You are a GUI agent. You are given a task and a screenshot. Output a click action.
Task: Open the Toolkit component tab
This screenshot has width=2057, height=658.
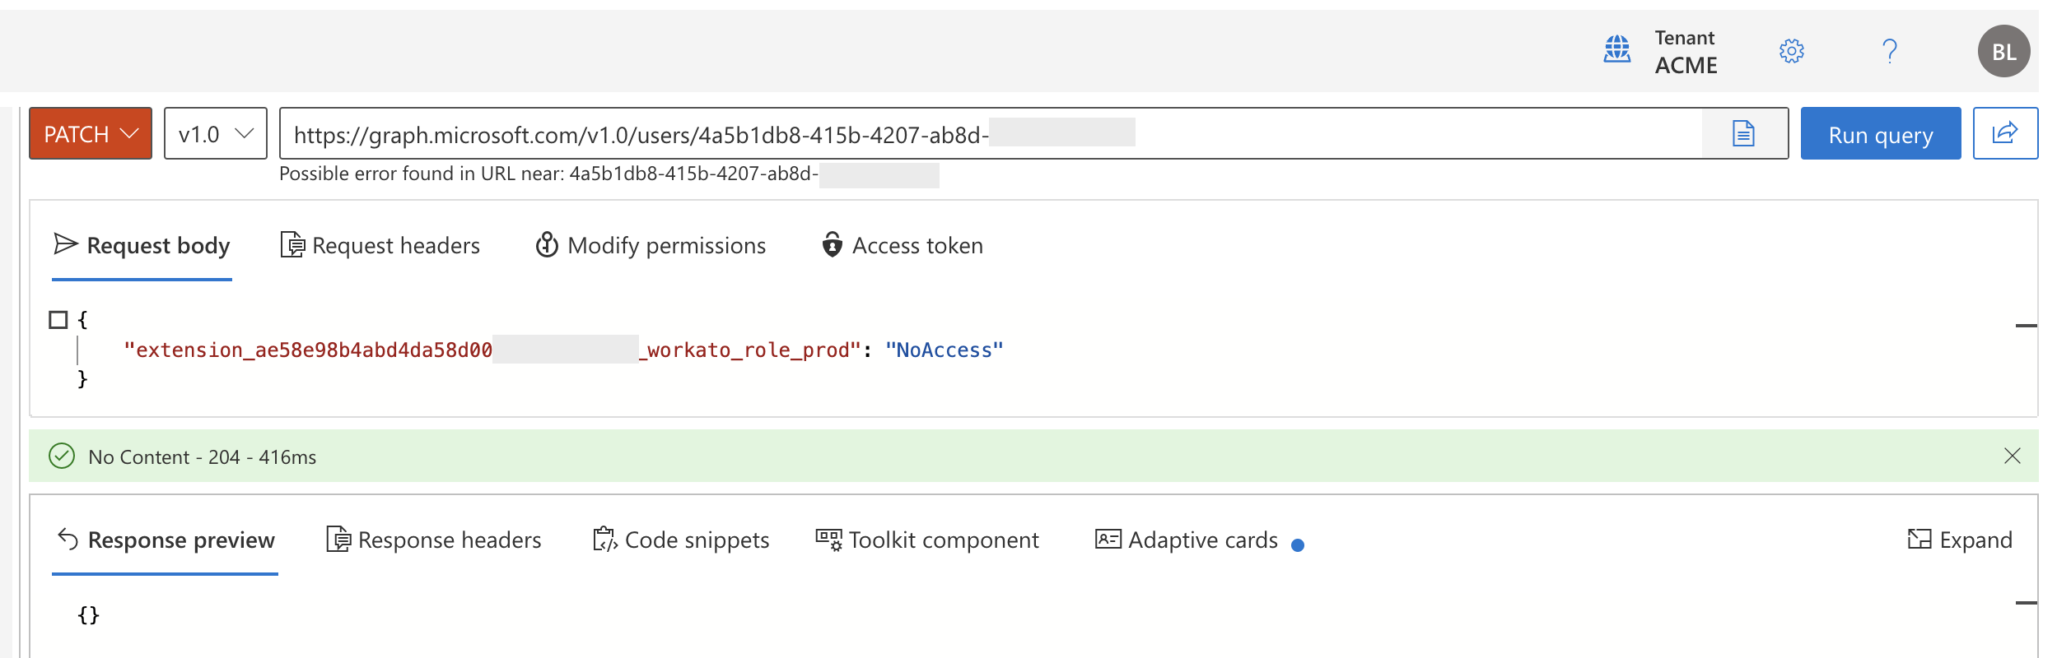927,540
